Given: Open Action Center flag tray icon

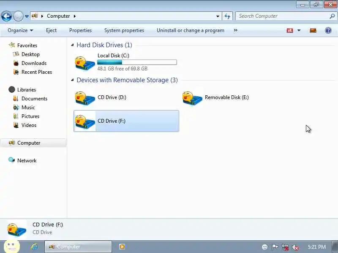Looking at the screenshot, I should pos(275,247).
